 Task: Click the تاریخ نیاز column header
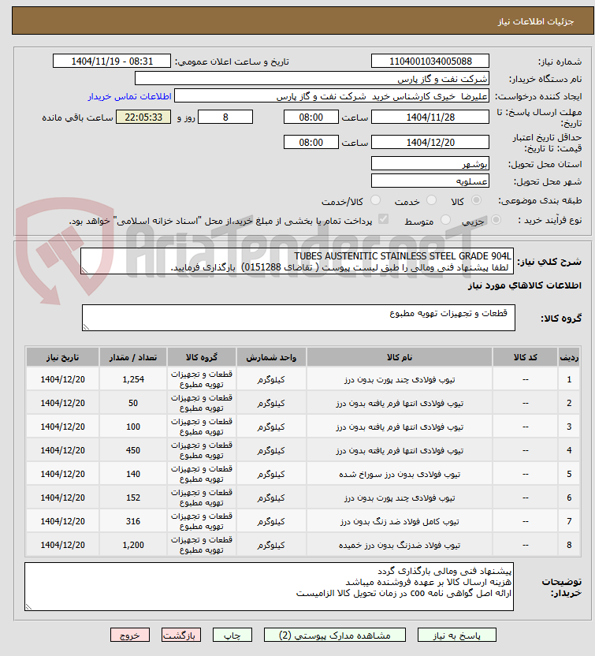[x=62, y=357]
